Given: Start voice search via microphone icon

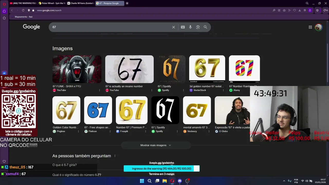Looking at the screenshot, I should pyautogui.click(x=190, y=27).
